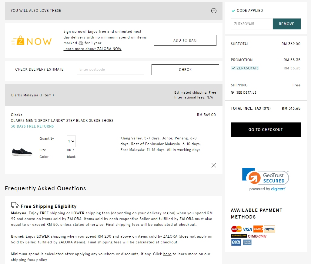Remove the Clarks shoes with the X icon
This screenshot has width=311, height=264.
pos(214,165)
